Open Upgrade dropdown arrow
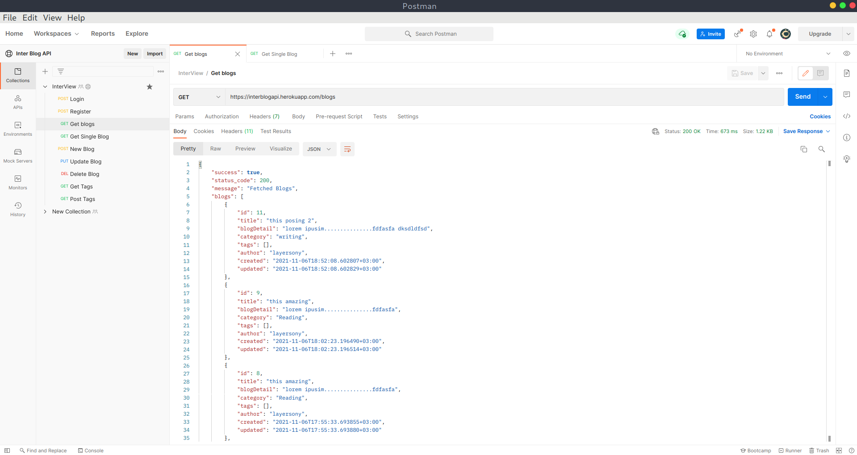Viewport: 857px width, 455px height. click(849, 34)
